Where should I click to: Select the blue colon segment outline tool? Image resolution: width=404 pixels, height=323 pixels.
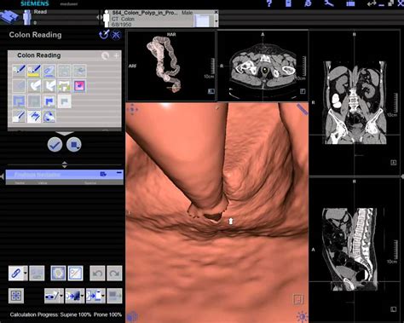[19, 101]
